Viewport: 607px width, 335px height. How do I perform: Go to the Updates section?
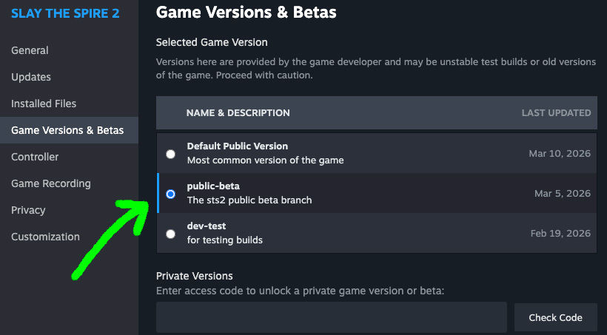(x=31, y=77)
